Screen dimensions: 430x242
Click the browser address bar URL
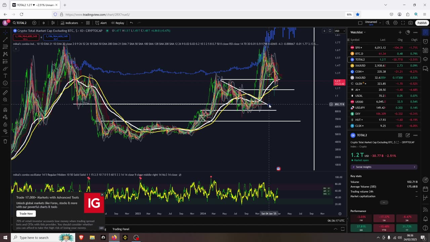97,14
